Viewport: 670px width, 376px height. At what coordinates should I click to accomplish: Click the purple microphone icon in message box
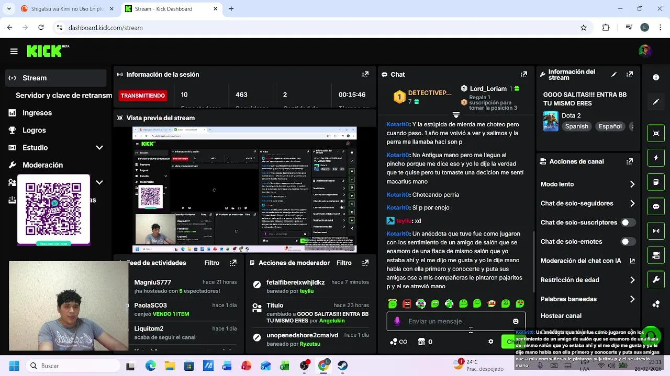coord(397,321)
